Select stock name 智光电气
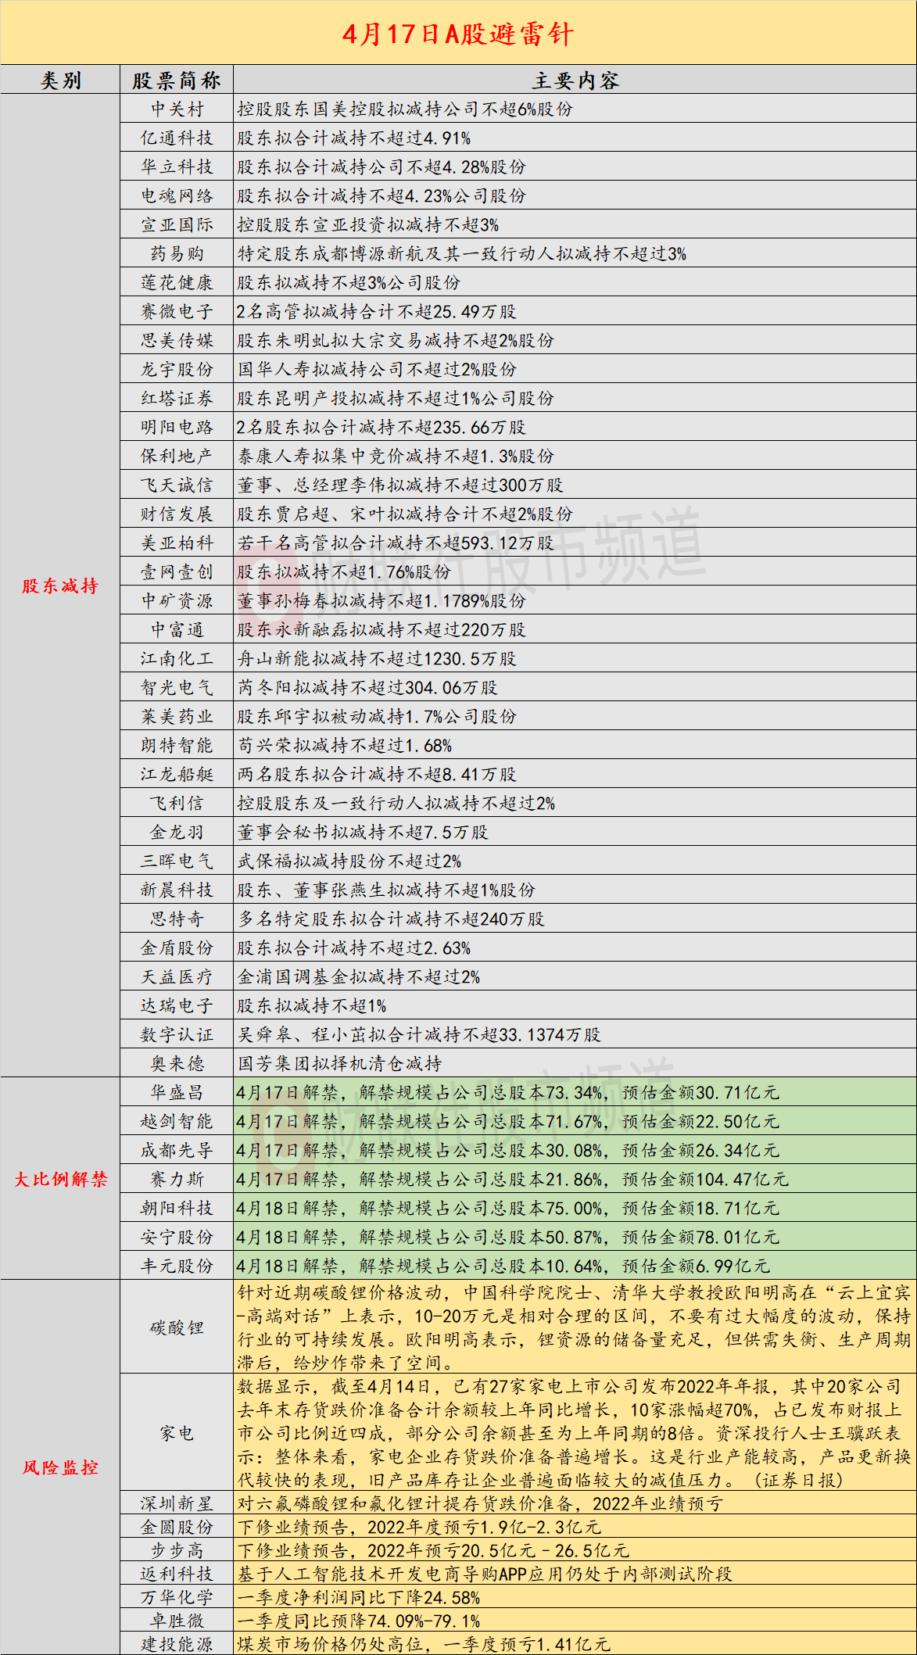Image resolution: width=917 pixels, height=1655 pixels. [177, 688]
